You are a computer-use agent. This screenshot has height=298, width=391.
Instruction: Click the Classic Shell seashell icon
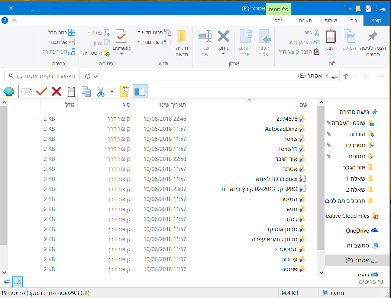tap(9, 91)
